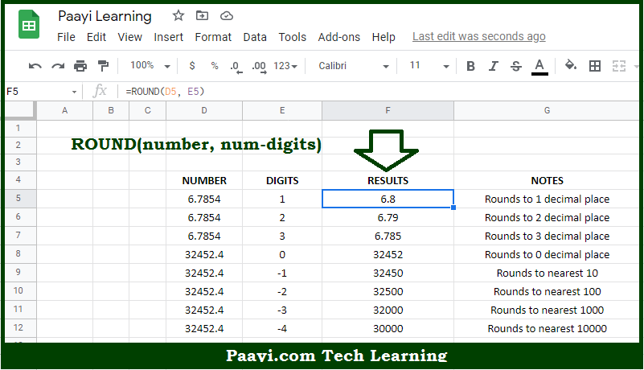Image resolution: width=644 pixels, height=370 pixels.
Task: Open the Tools menu
Action: pyautogui.click(x=293, y=37)
